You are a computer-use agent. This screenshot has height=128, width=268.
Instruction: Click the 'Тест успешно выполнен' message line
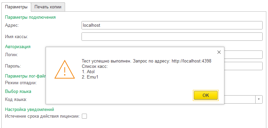pyautogui.click(x=147, y=61)
